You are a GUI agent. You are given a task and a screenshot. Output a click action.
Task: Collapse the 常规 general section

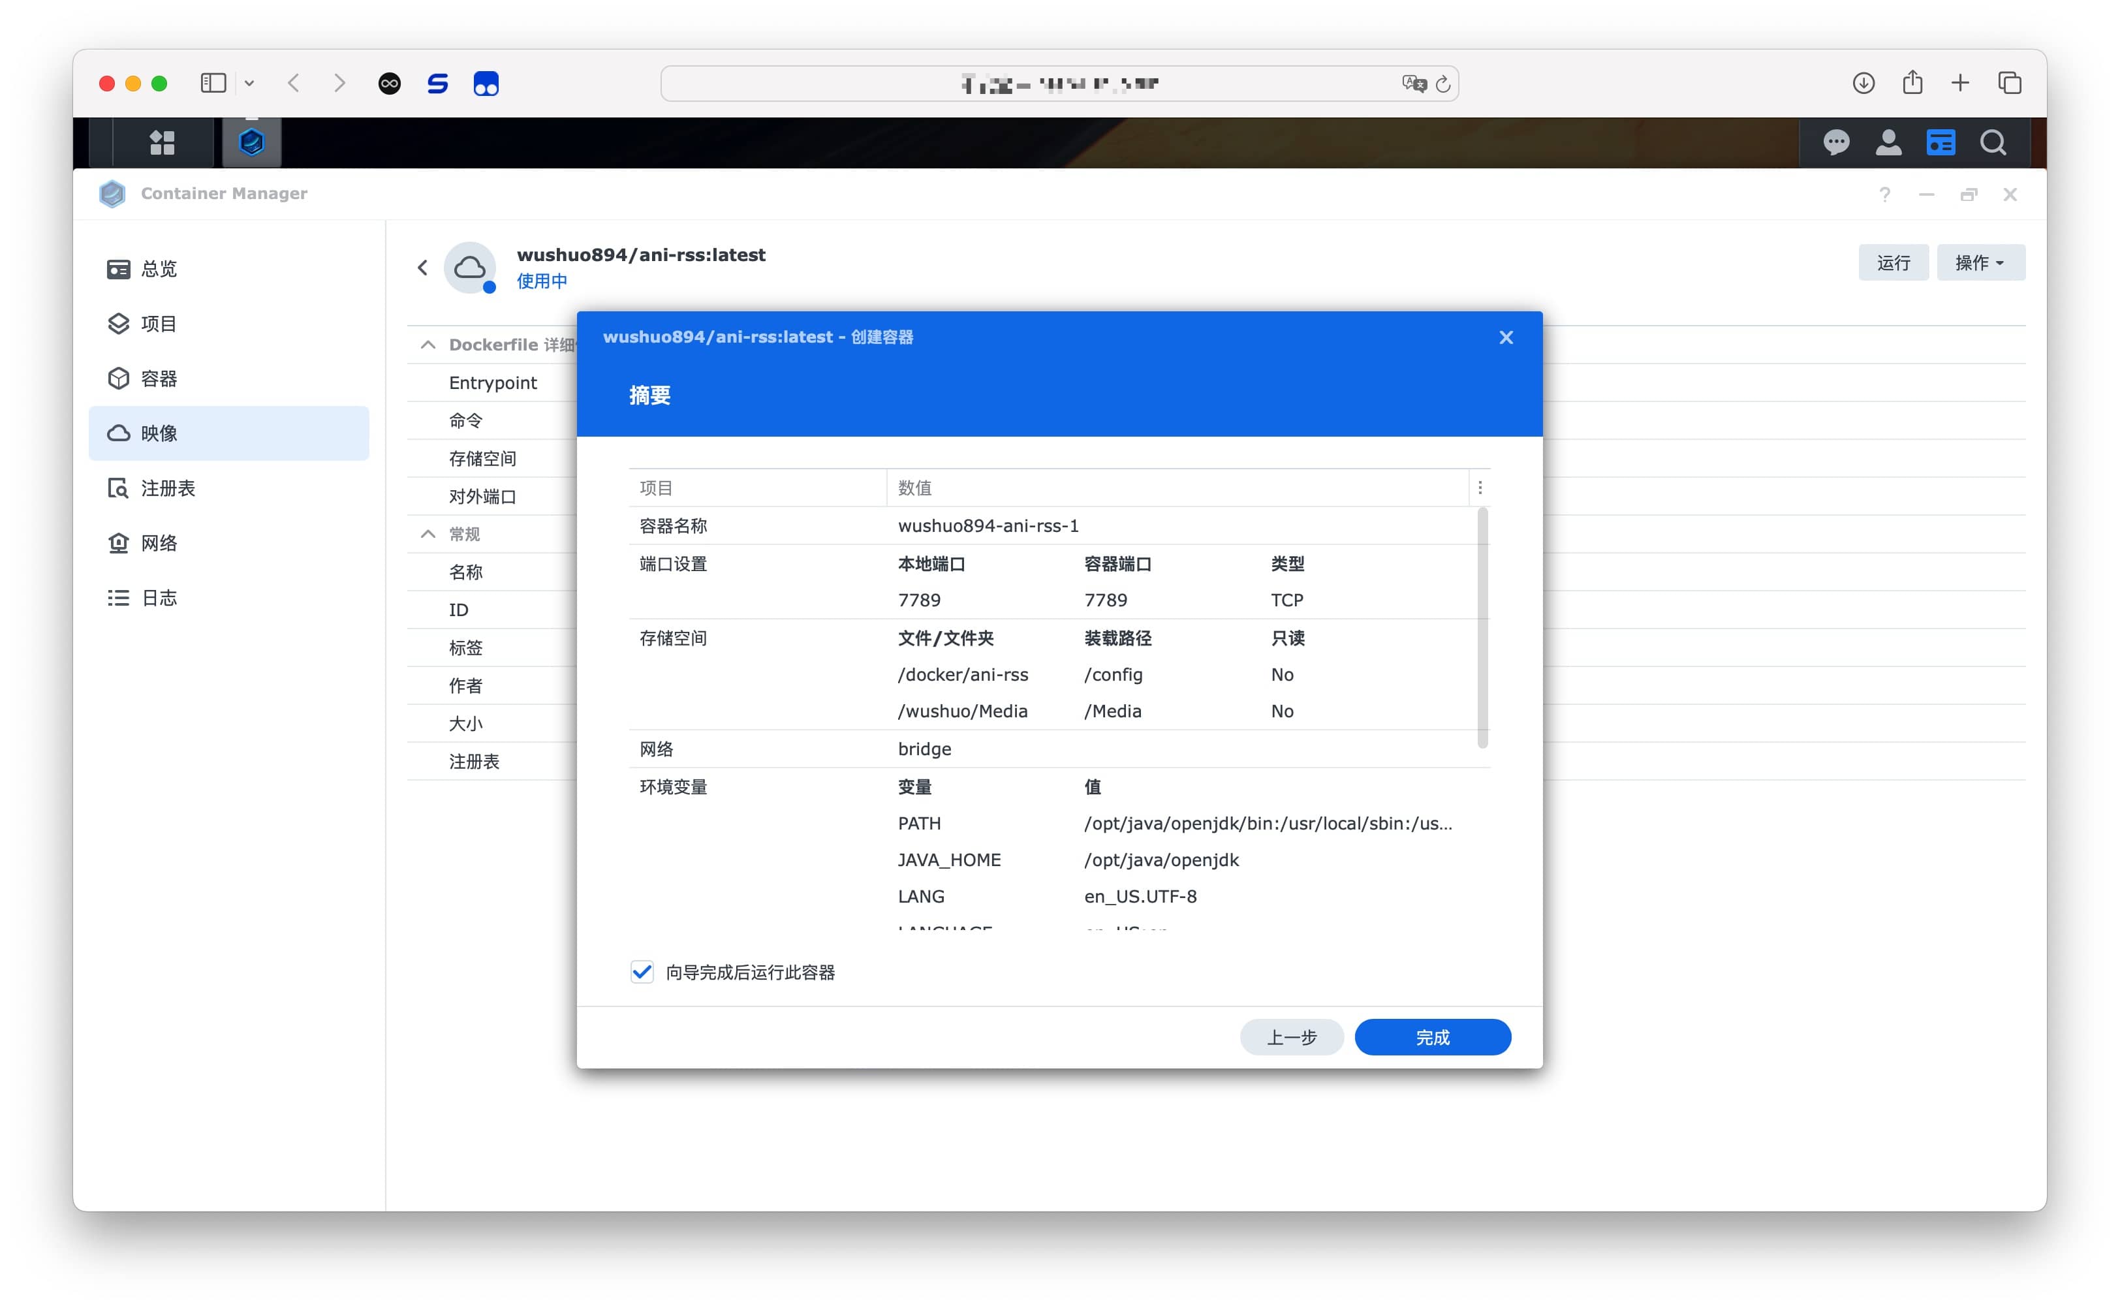point(428,535)
